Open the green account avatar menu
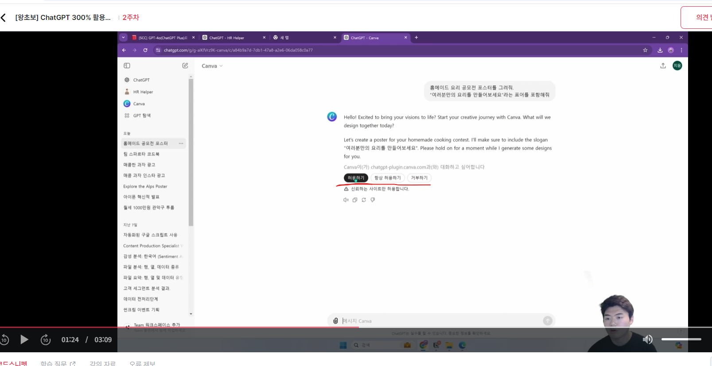This screenshot has width=712, height=366. click(677, 65)
